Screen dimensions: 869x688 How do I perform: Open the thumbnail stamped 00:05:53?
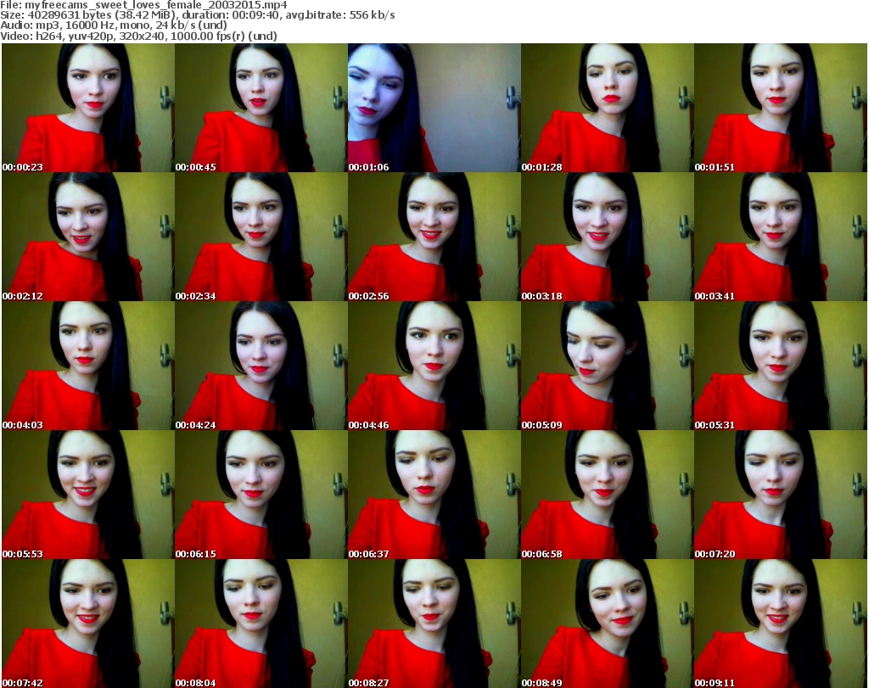pyautogui.click(x=88, y=495)
